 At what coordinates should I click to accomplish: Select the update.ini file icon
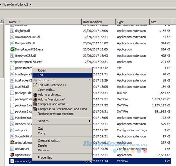pyautogui.click(x=12, y=149)
